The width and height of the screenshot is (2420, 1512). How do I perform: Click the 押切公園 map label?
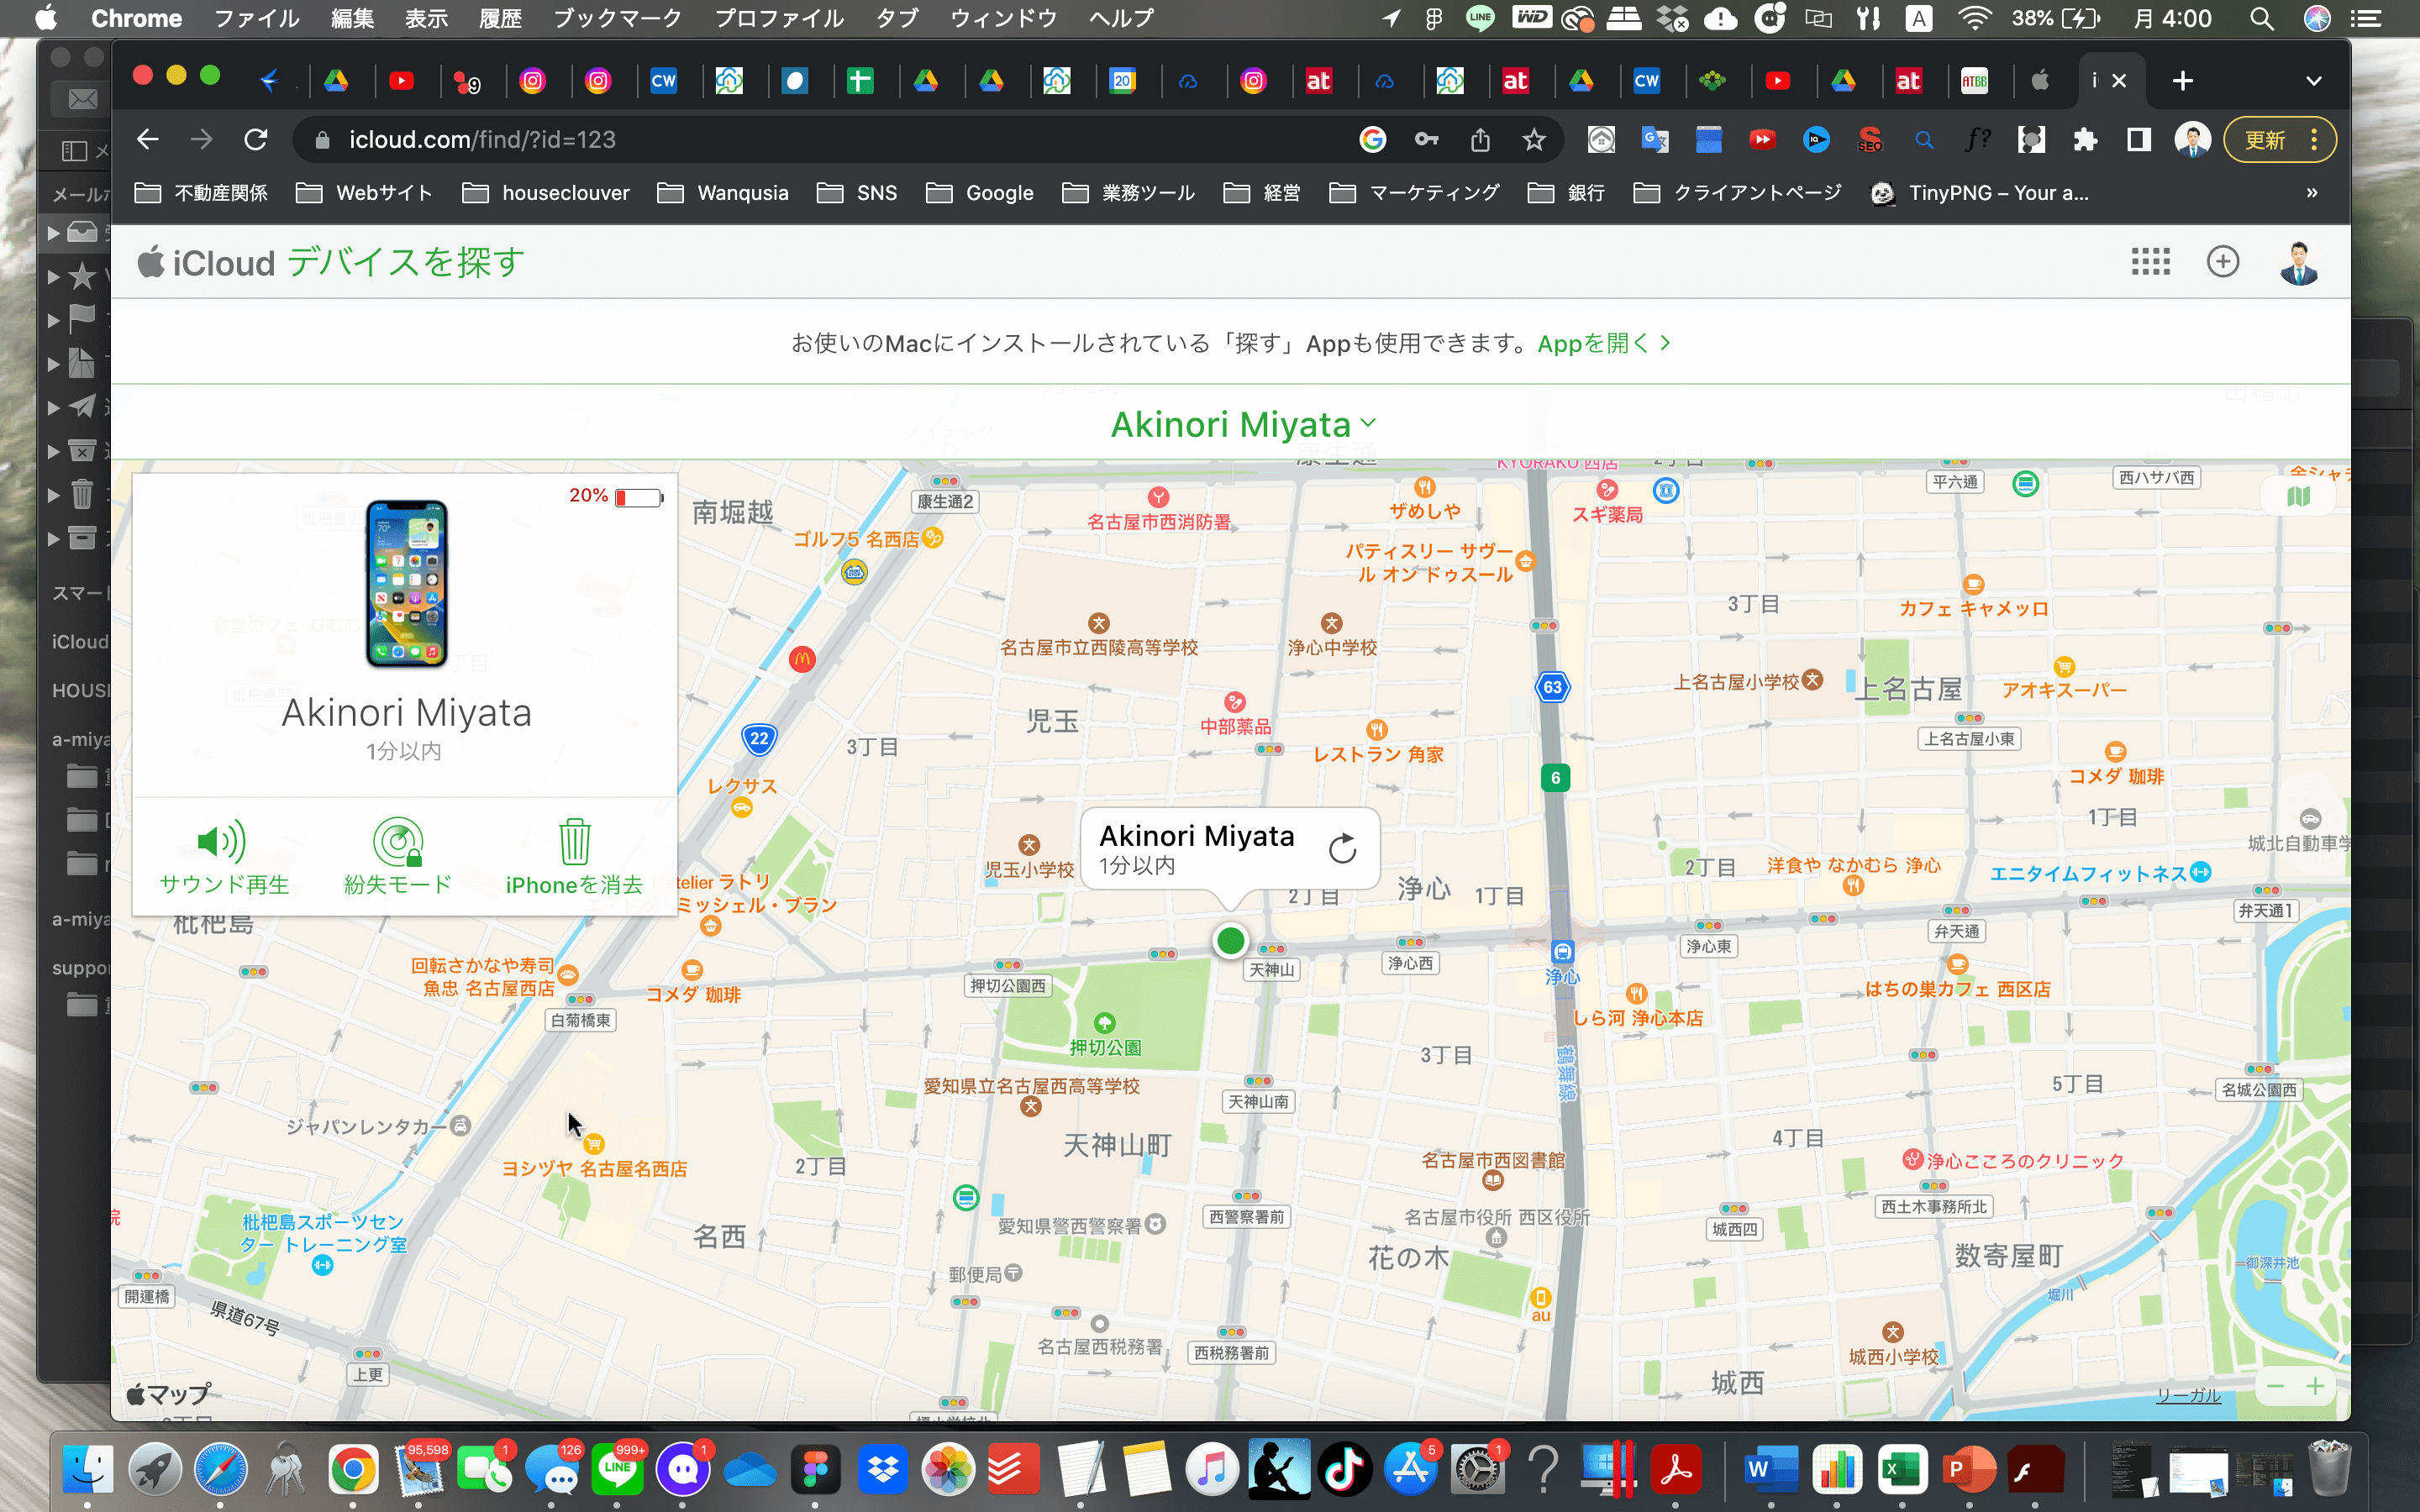[1105, 1047]
